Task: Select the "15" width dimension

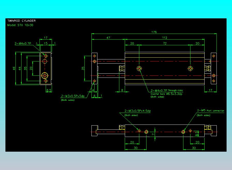Action: [x=46, y=43]
